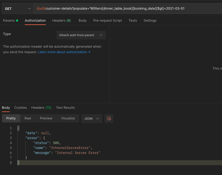Viewport: 222px width, 175px height.
Task: Open the GET method dropdown
Action: 18,8
